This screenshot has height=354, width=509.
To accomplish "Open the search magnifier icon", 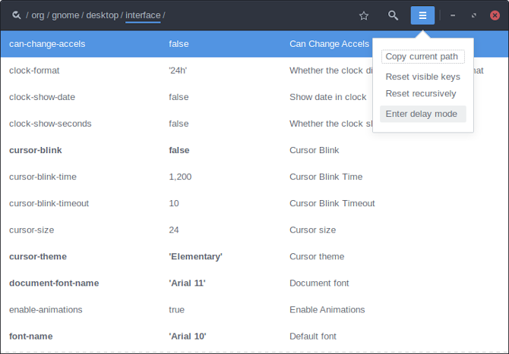I will click(393, 15).
